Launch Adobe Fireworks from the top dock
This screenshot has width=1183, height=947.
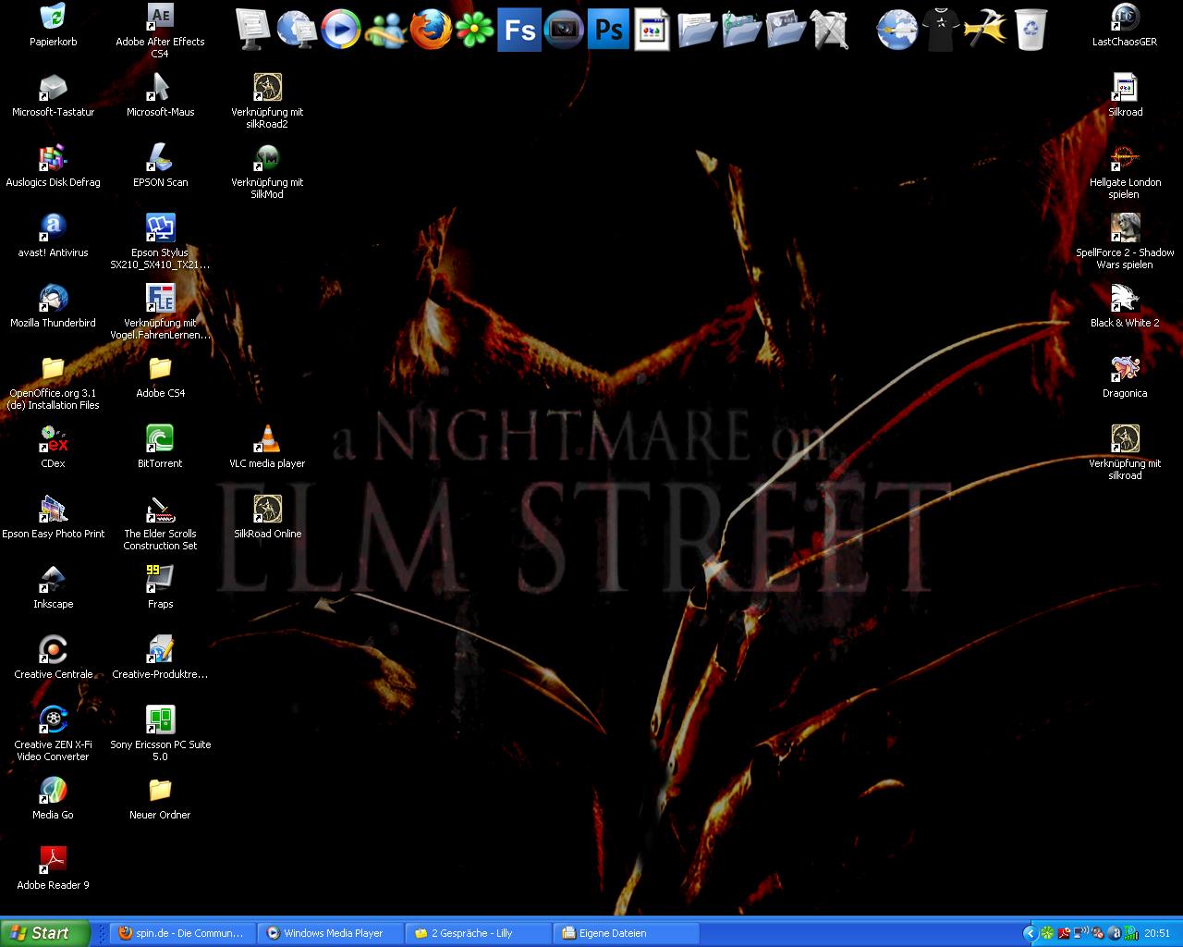click(519, 30)
